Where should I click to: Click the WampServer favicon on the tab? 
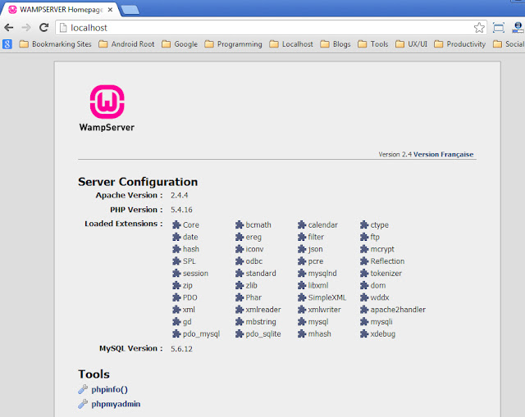click(x=12, y=10)
